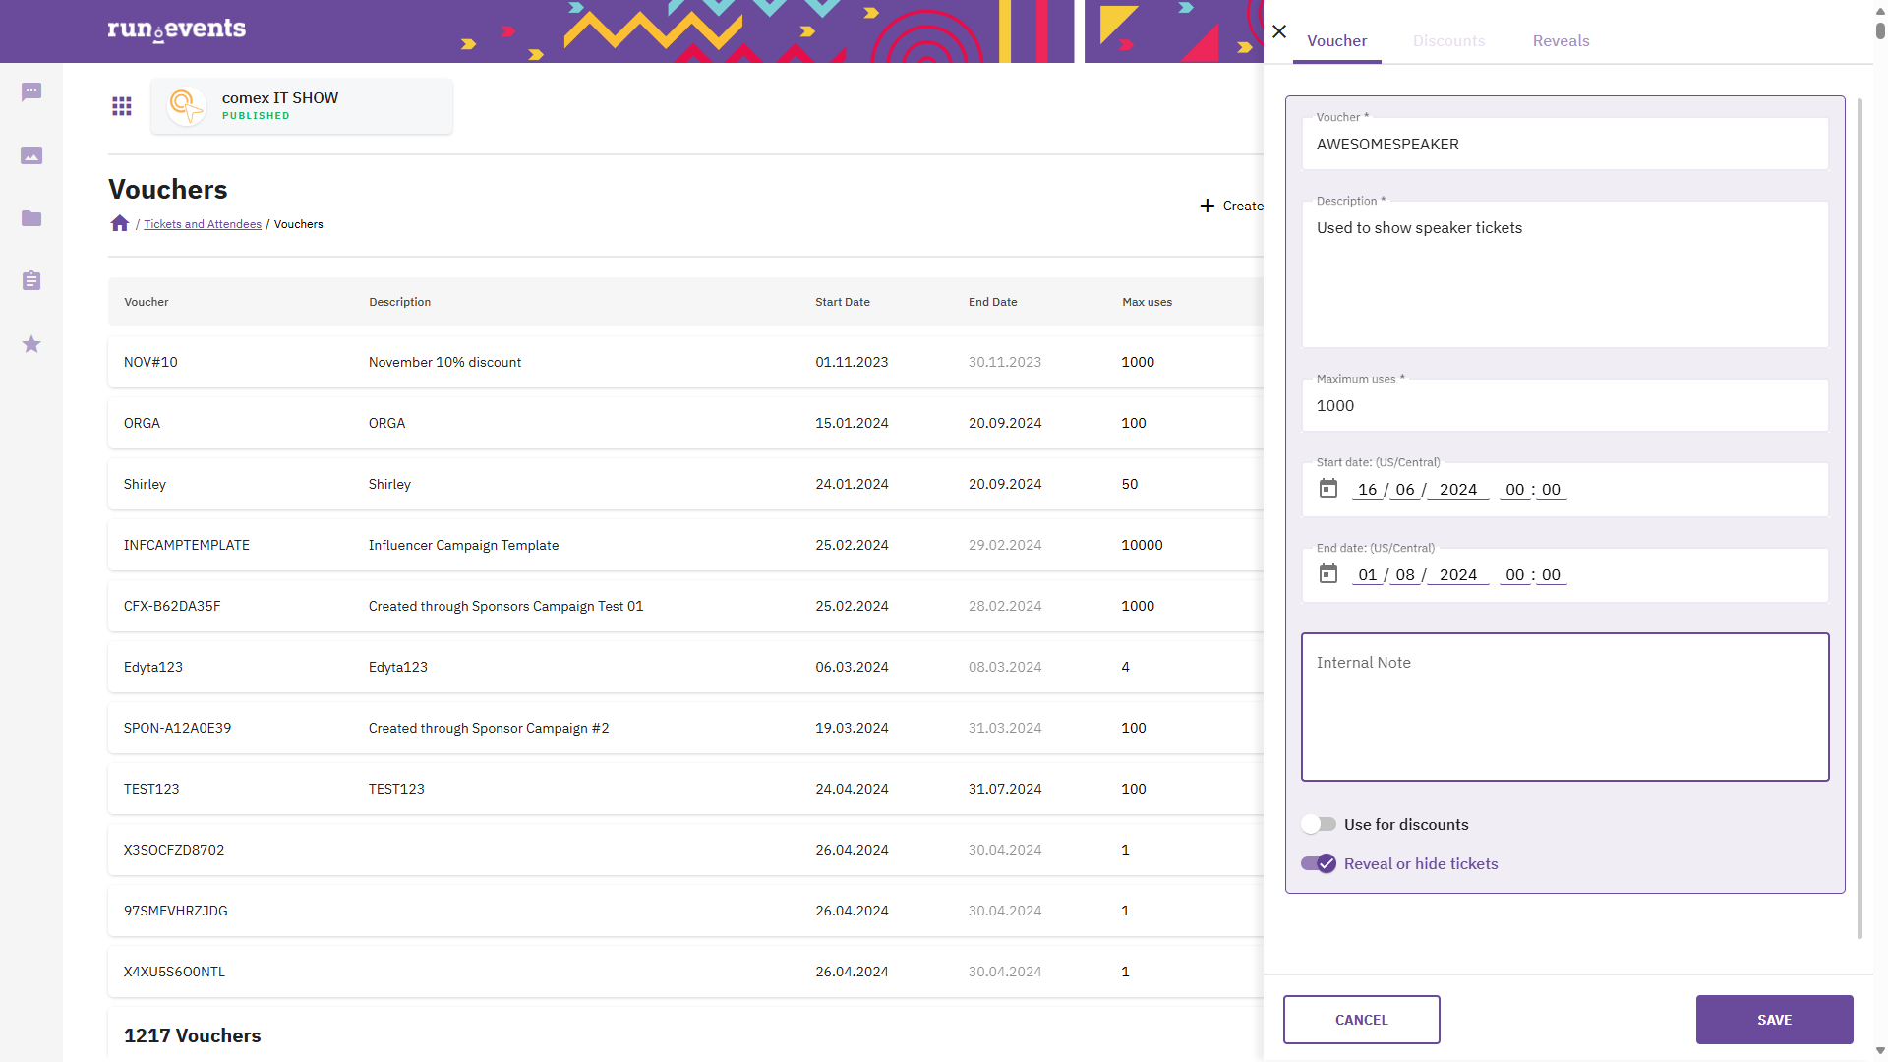Select the ORGA voucher code cell

pos(142,423)
